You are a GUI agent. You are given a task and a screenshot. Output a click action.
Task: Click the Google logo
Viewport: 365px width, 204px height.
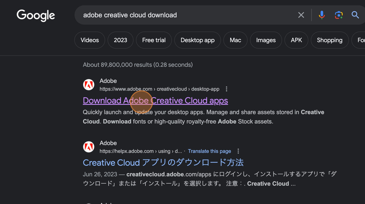(x=36, y=15)
